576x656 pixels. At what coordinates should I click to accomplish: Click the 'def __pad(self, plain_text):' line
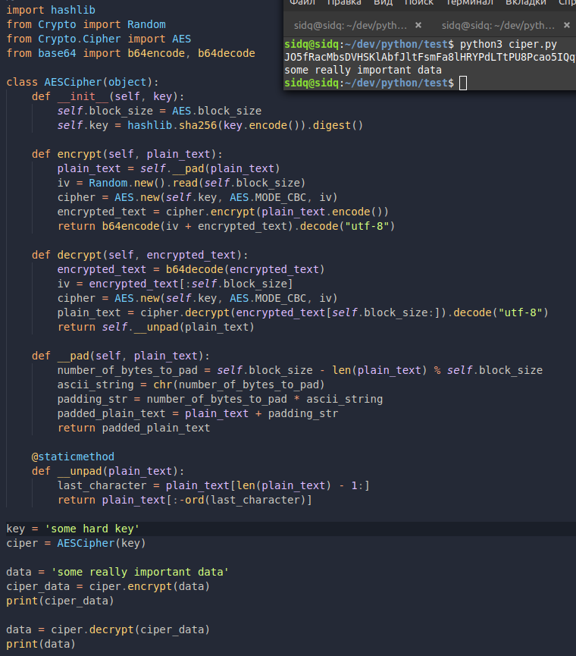coord(121,356)
